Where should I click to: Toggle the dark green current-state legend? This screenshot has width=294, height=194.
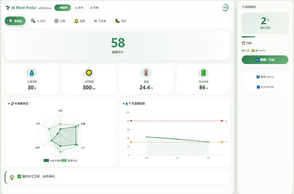click(x=52, y=160)
